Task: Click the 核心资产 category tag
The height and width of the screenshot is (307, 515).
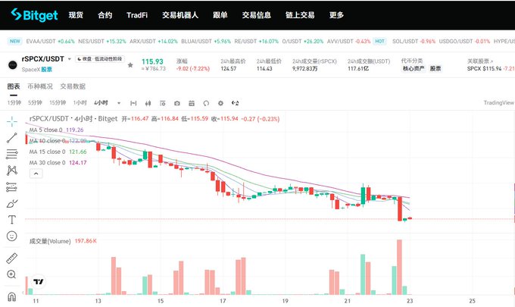Action: coord(414,69)
